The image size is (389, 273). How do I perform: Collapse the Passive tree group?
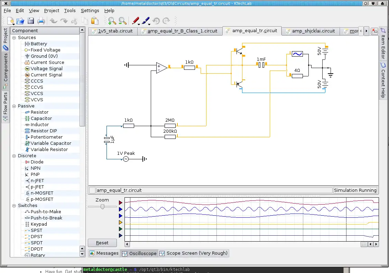[14, 106]
